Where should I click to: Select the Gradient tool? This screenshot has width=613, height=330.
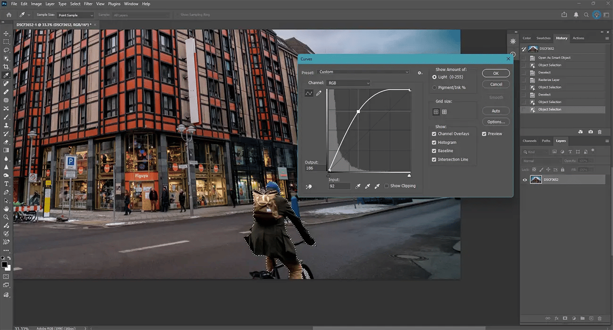coord(6,150)
